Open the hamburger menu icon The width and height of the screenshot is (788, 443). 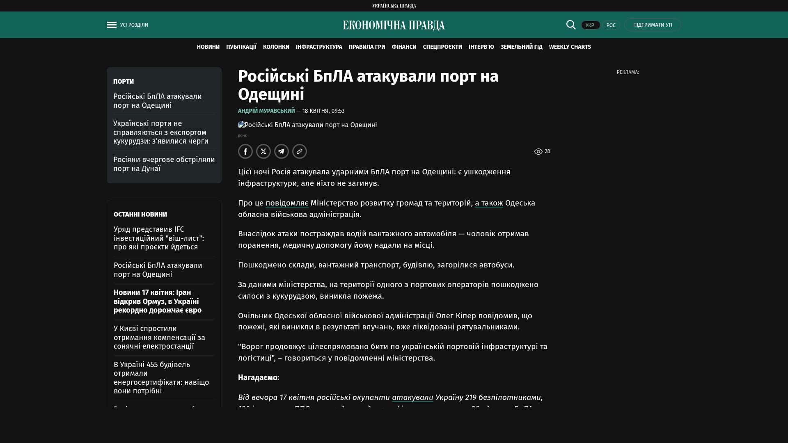point(112,25)
